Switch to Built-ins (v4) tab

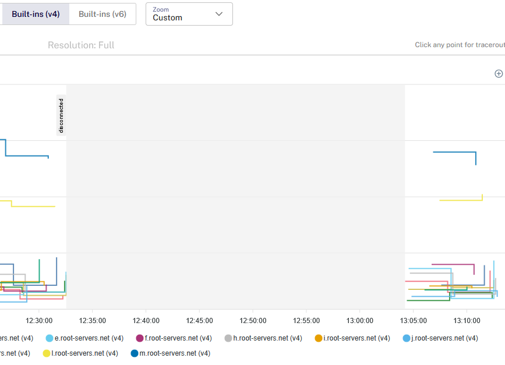[x=35, y=14]
